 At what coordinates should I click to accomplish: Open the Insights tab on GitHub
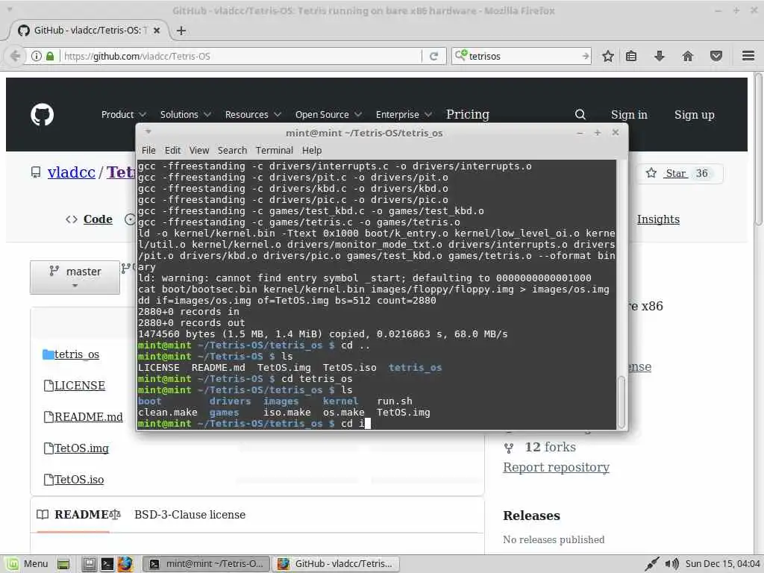658,219
